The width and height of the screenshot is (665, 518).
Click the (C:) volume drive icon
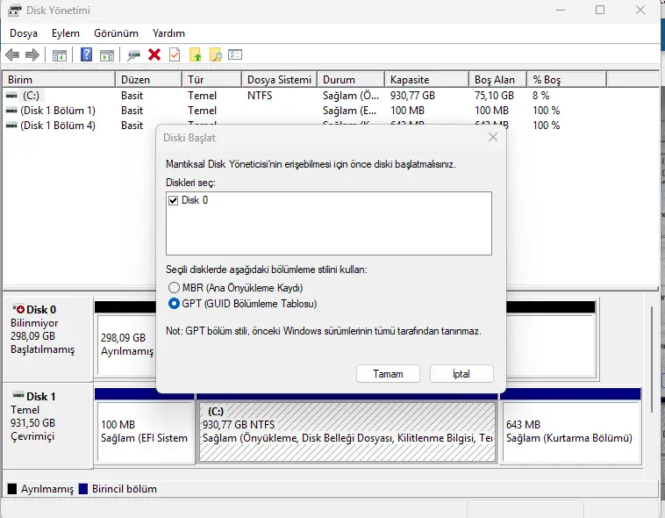coord(11,96)
